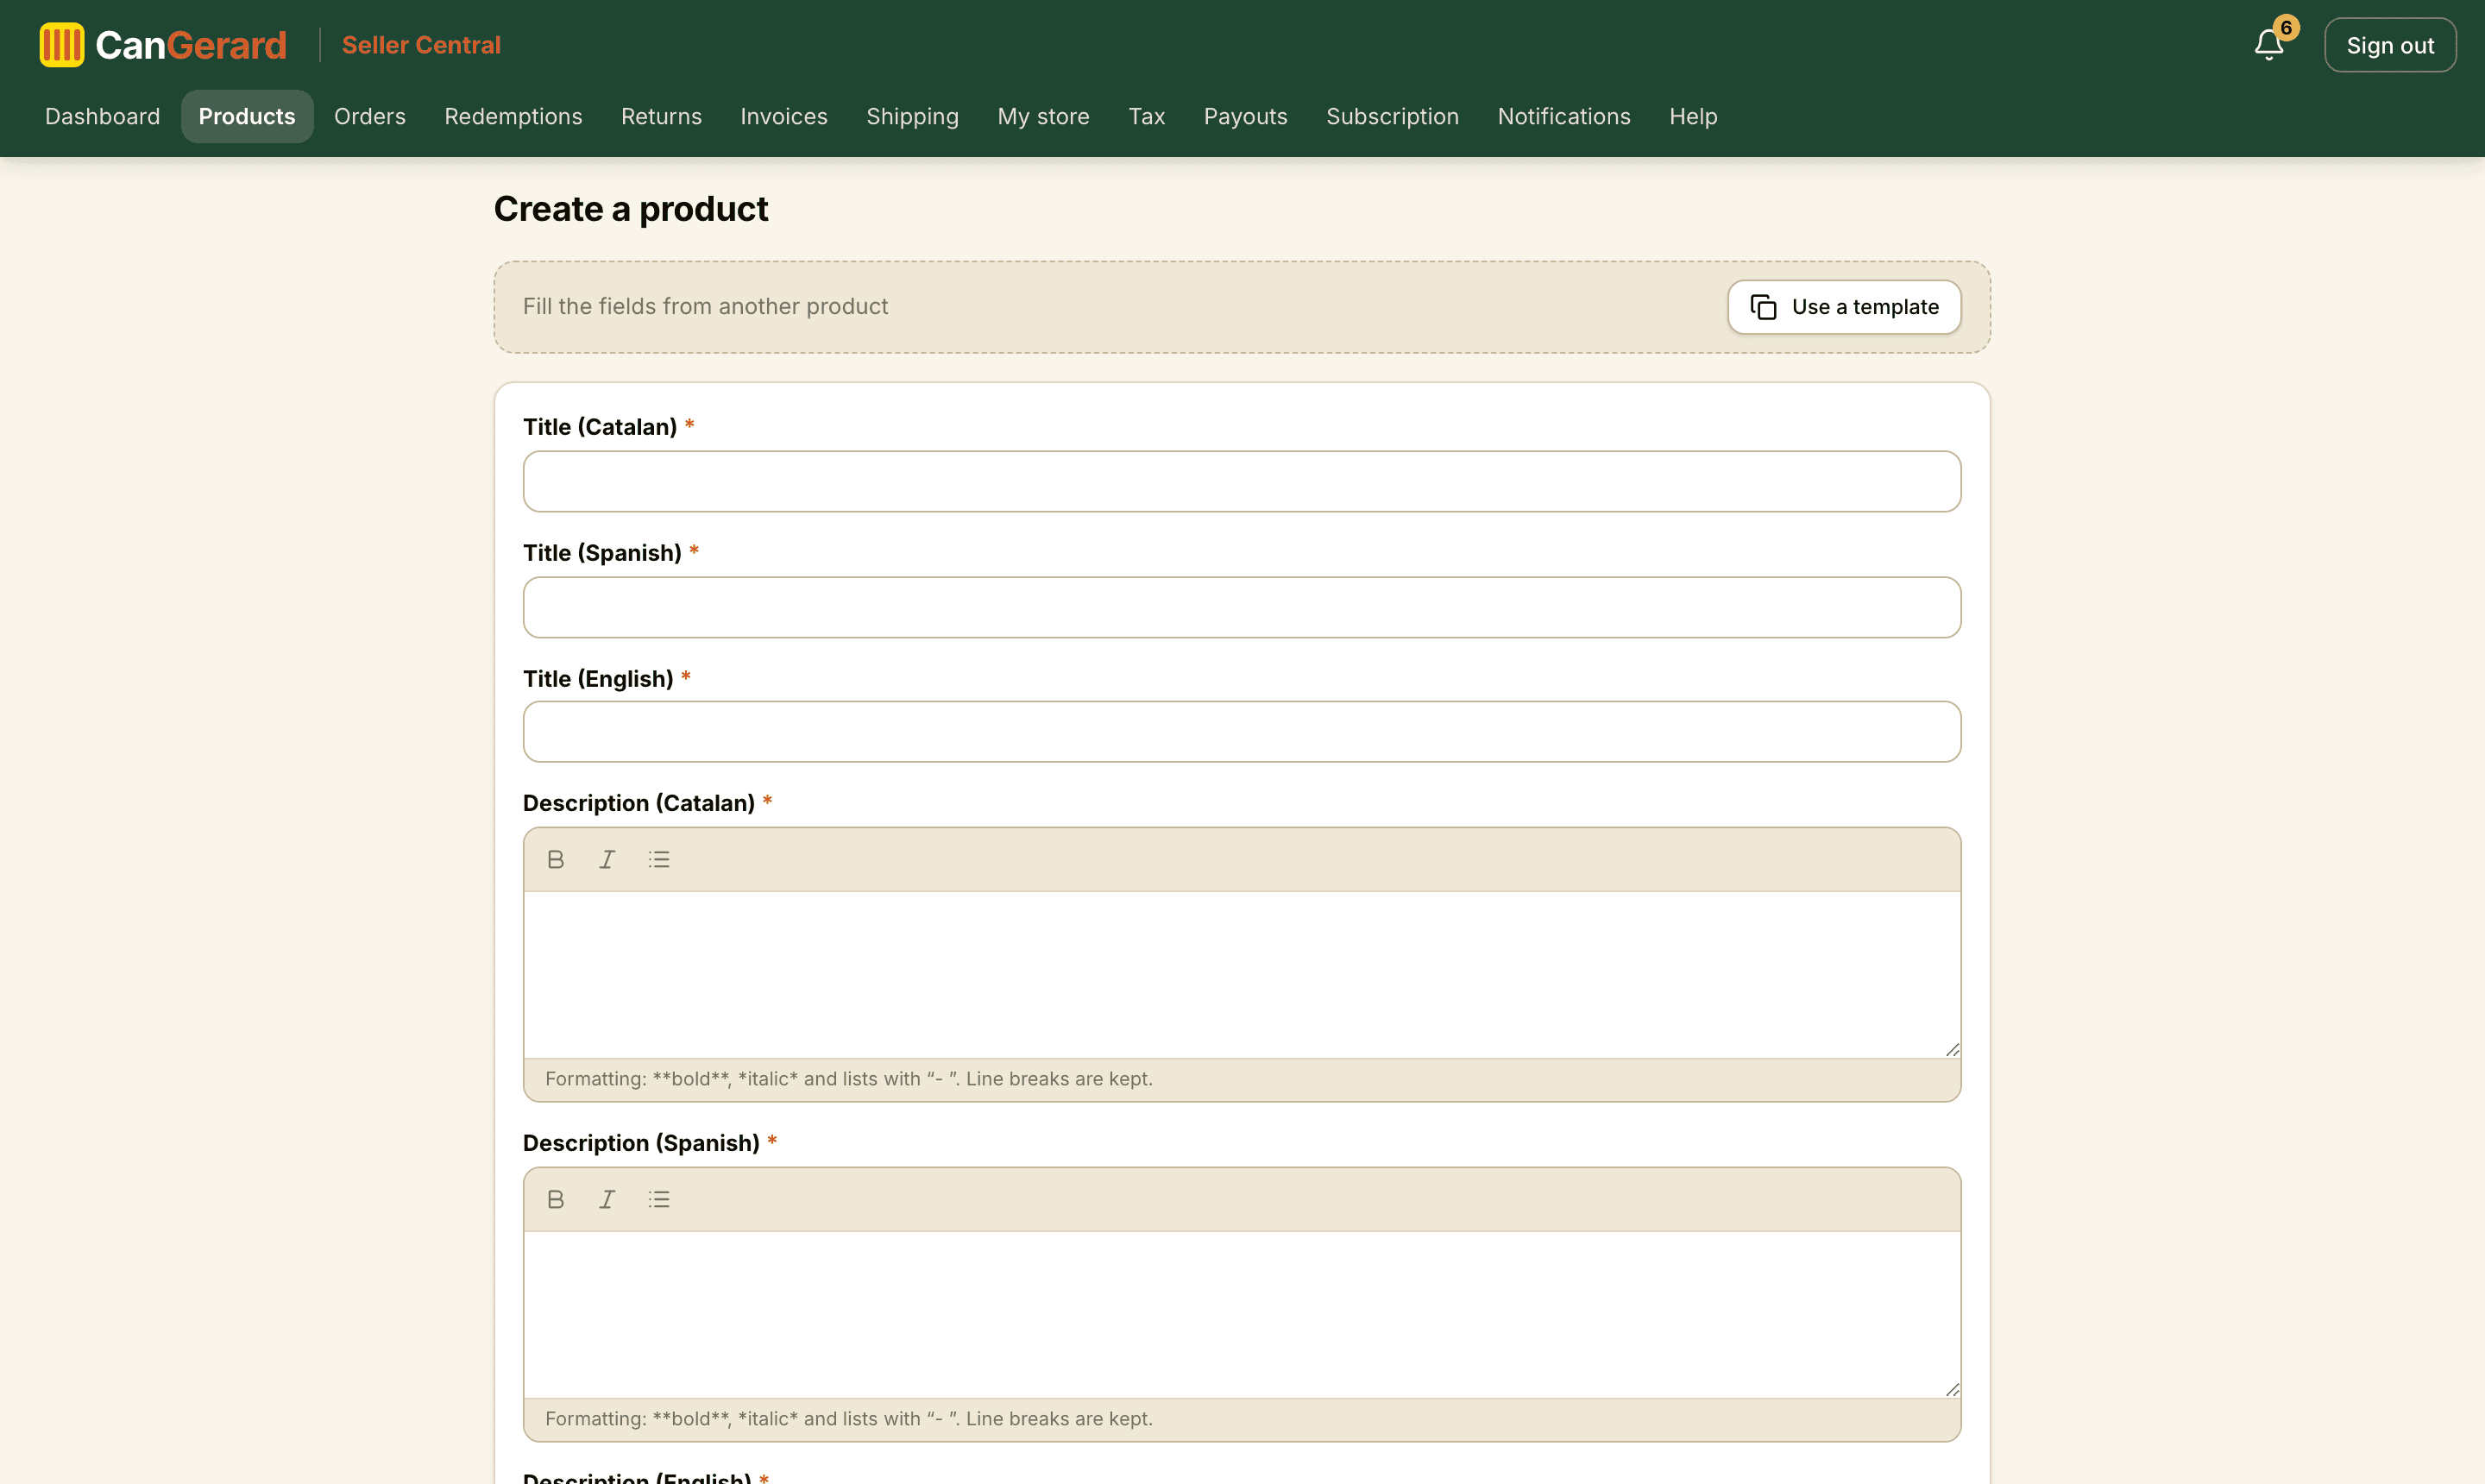Click the "Create a product" heading
The image size is (2485, 1484).
coord(631,209)
